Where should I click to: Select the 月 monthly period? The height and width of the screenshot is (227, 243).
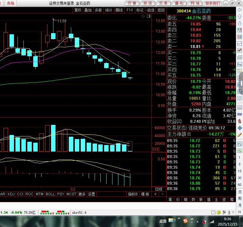pos(240,205)
